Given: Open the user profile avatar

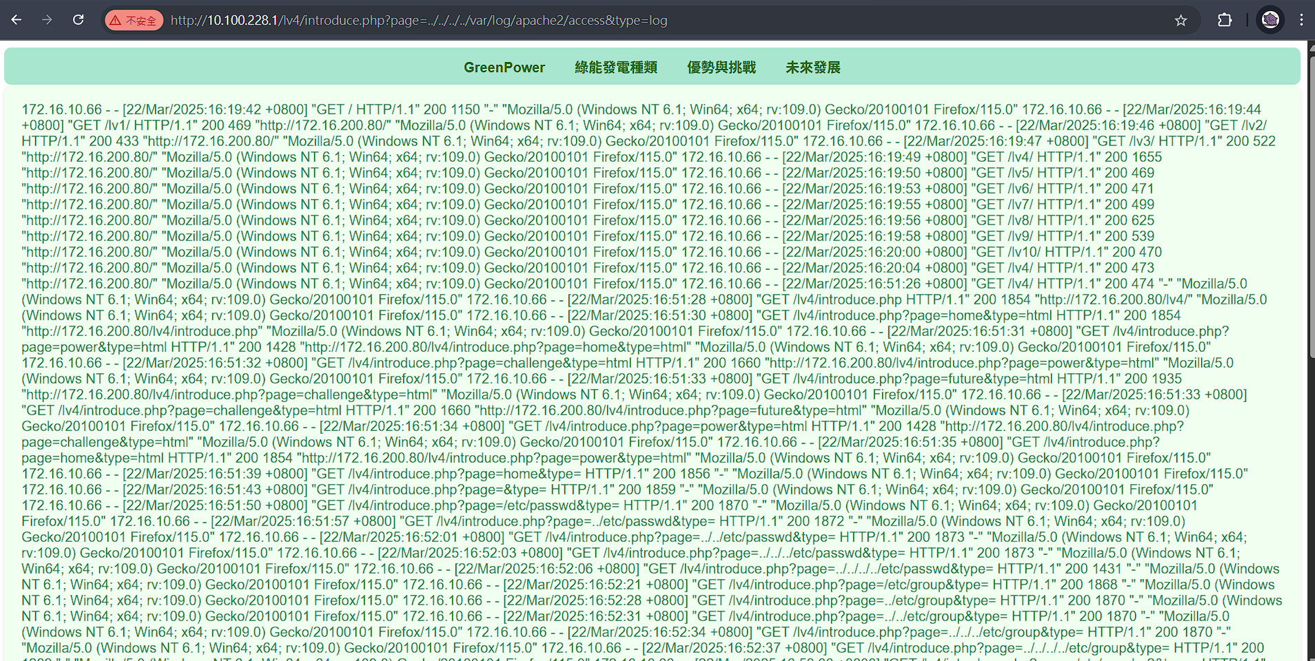Looking at the screenshot, I should pos(1270,20).
